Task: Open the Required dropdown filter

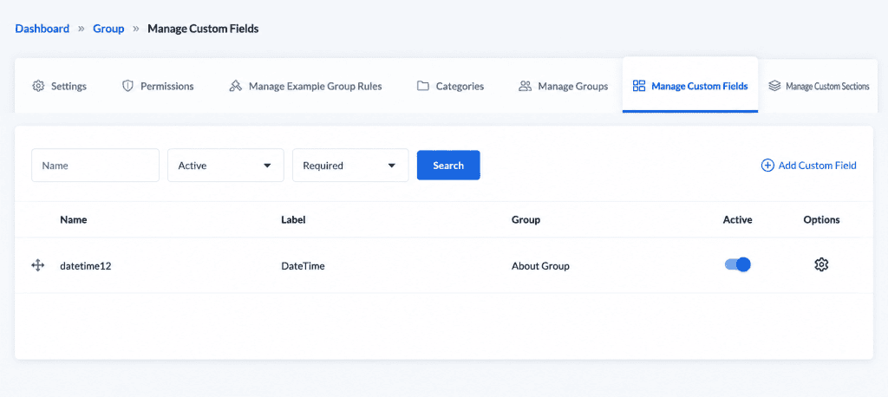Action: pos(350,166)
